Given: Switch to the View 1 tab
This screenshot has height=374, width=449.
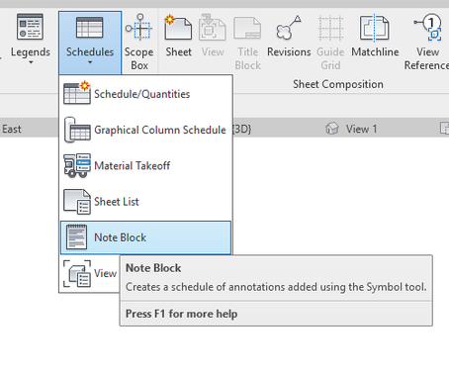Looking at the screenshot, I should (351, 129).
